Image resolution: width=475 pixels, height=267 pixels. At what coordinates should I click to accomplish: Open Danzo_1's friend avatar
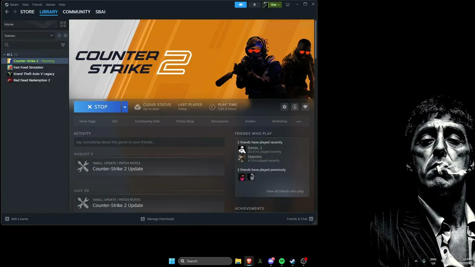242,149
